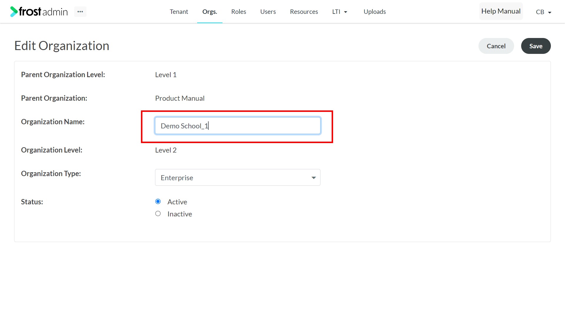The height and width of the screenshot is (318, 565).
Task: Select the Inactive status radio button
Action: 158,214
